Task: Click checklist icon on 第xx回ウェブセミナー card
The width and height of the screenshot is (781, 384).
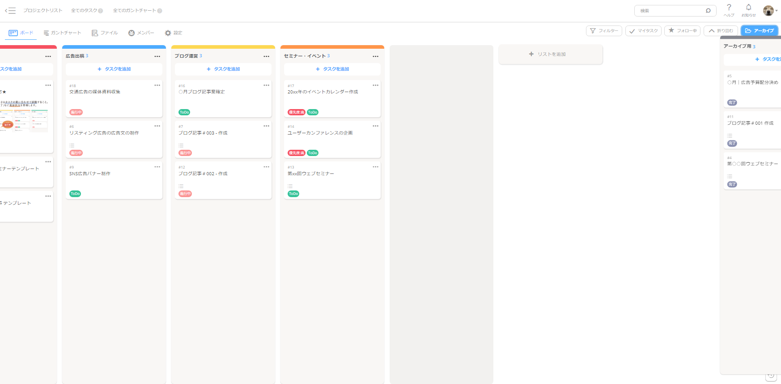Action: click(290, 186)
